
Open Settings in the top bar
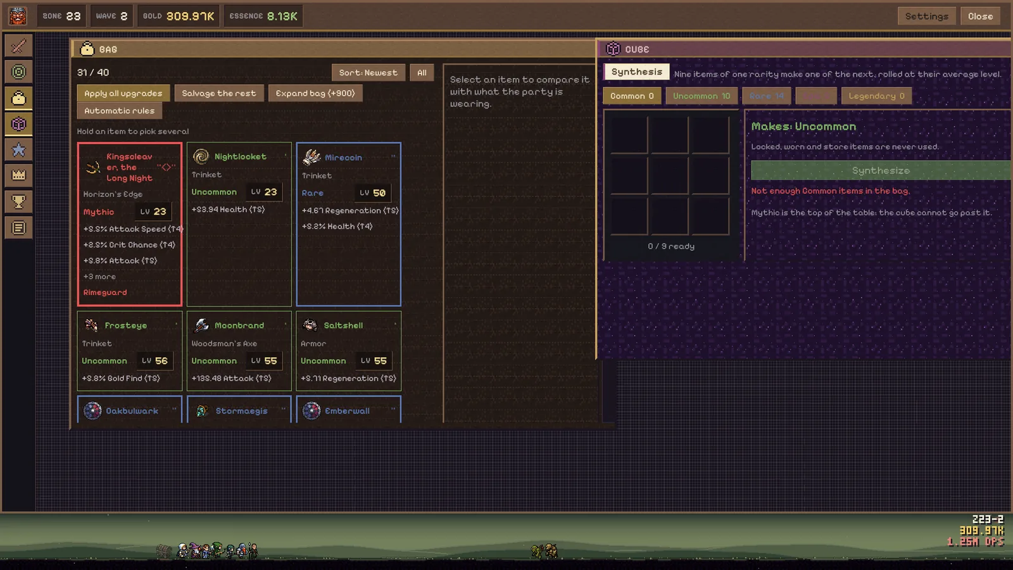pos(926,16)
